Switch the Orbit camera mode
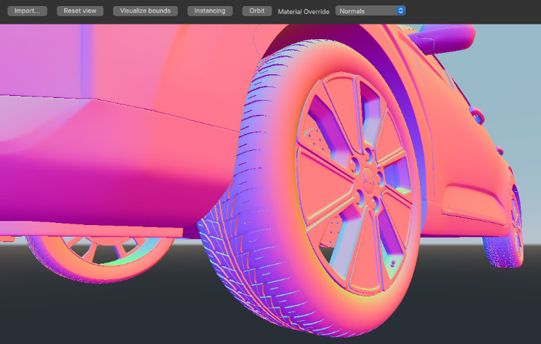541x344 pixels. point(257,11)
